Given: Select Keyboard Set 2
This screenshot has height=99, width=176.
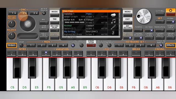Looking at the screenshot, I should [130, 45].
